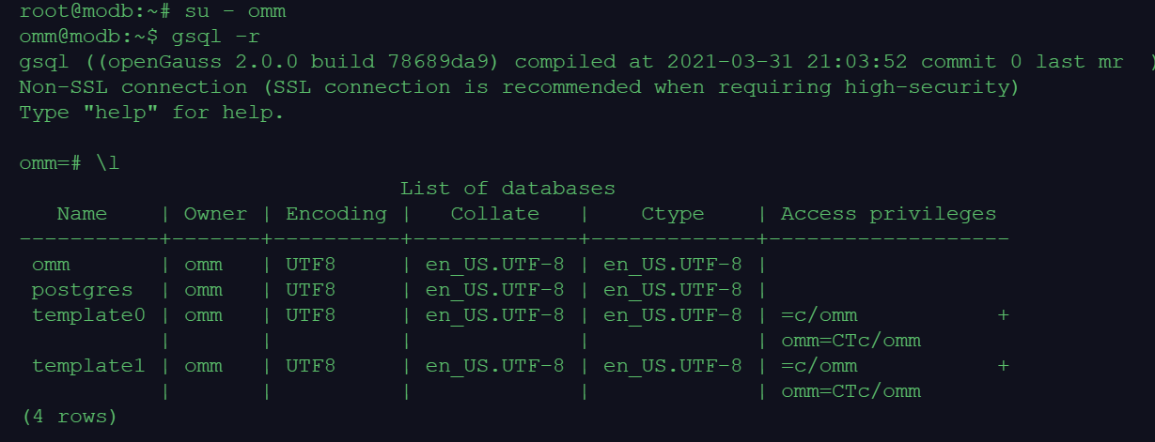Click the "\l" command at the omm=# prompt

pyautogui.click(x=108, y=163)
